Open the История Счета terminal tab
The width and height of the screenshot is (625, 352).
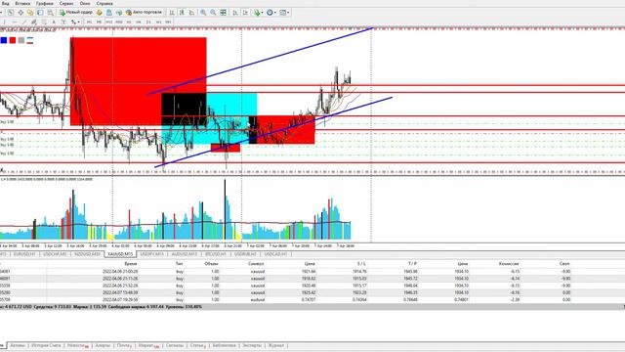point(46,345)
